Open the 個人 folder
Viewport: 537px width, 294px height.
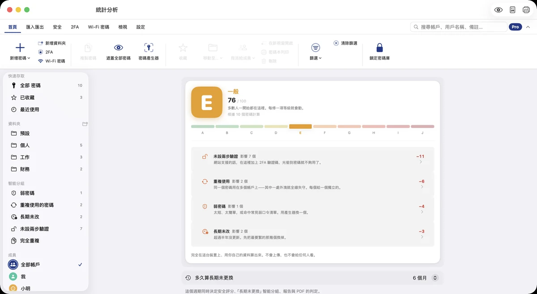coord(46,145)
